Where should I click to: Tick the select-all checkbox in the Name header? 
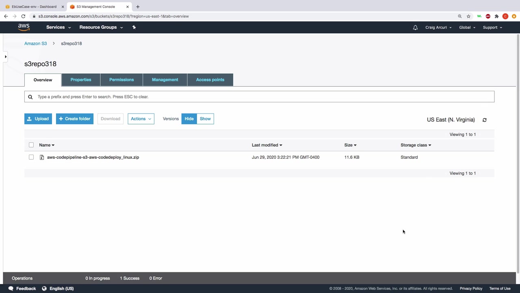coord(31,145)
